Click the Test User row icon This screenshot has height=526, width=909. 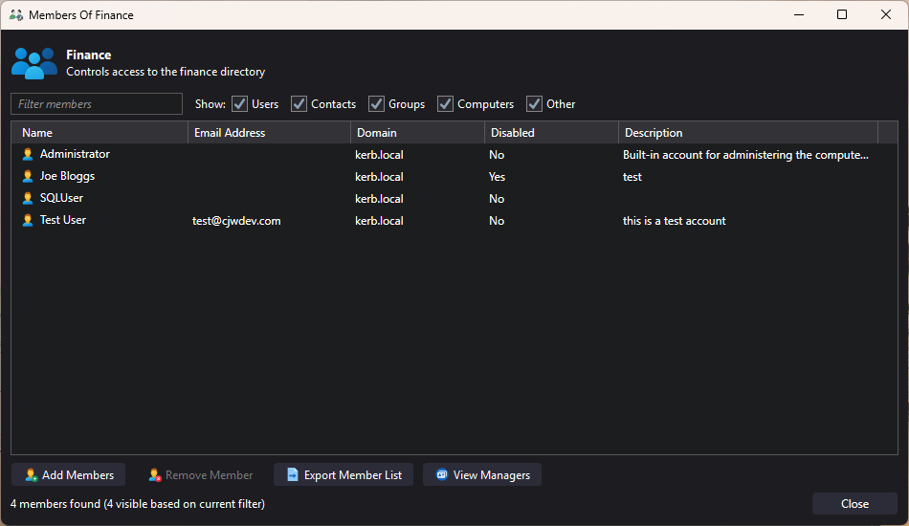click(x=28, y=221)
